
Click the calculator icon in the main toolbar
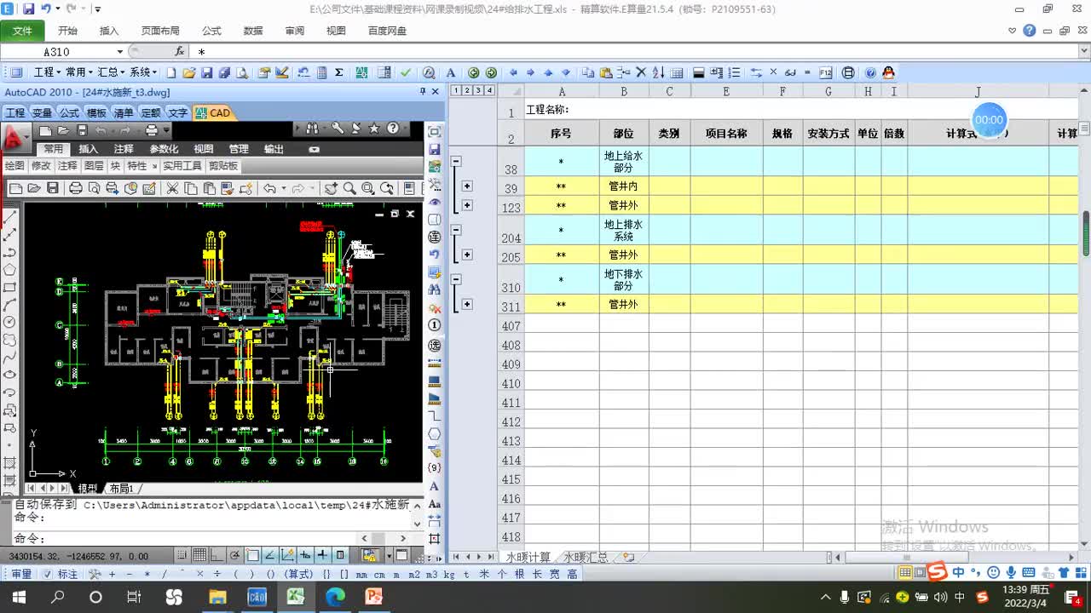point(321,72)
